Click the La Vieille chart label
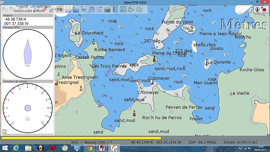 pos(240,93)
